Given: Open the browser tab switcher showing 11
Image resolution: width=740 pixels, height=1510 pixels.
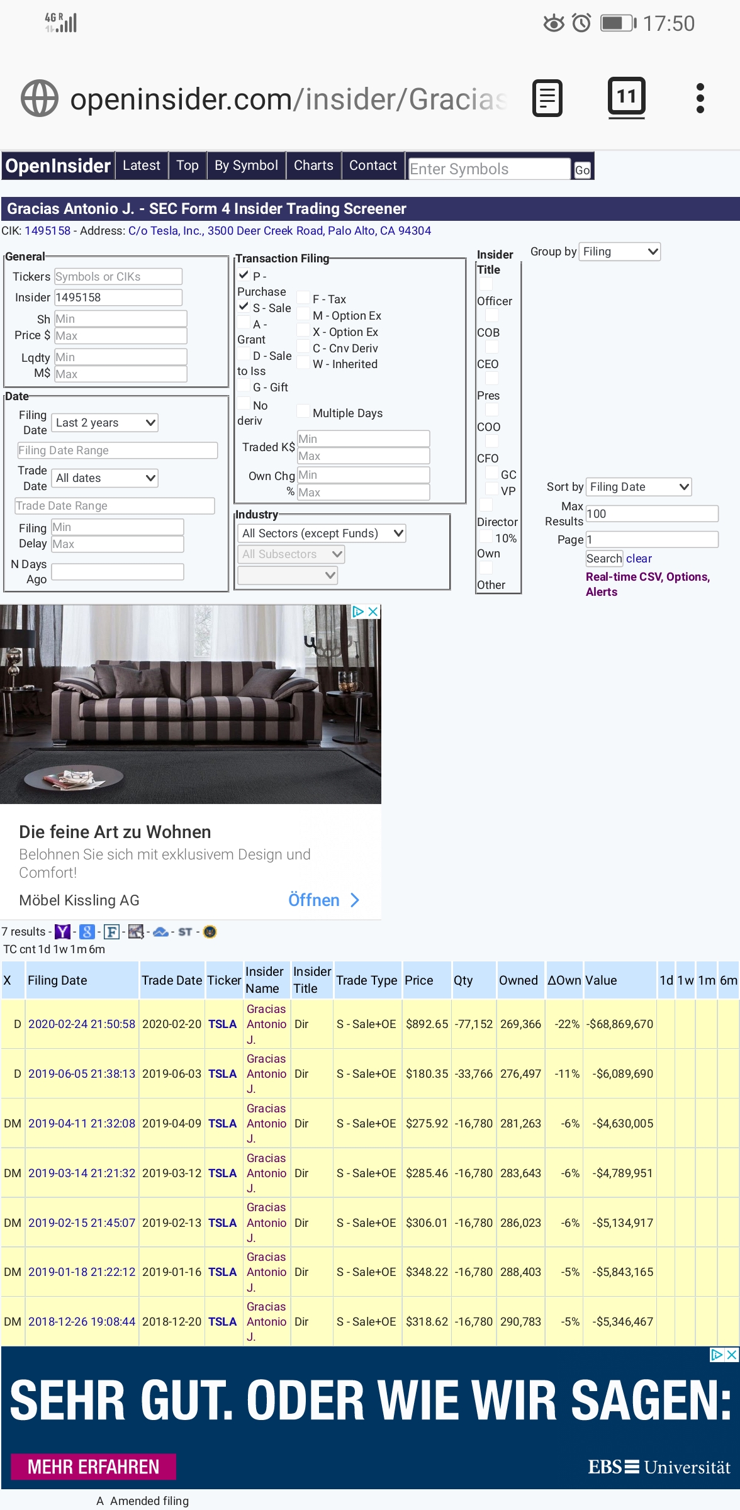Looking at the screenshot, I should (626, 98).
